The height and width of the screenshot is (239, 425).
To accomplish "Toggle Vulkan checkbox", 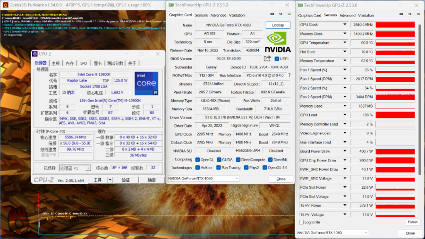I will click(197, 168).
